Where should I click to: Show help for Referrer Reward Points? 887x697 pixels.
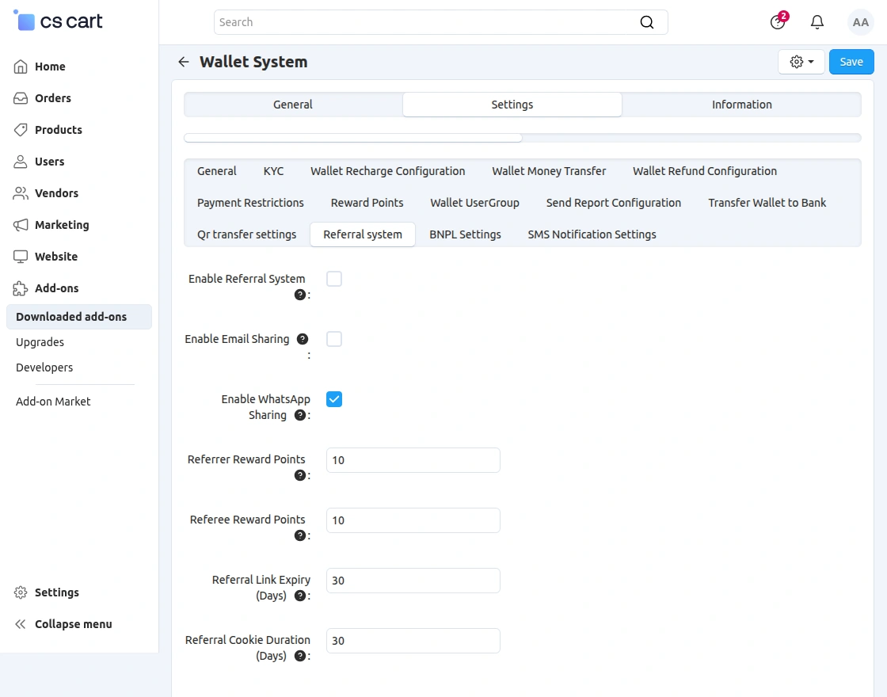pyautogui.click(x=300, y=475)
